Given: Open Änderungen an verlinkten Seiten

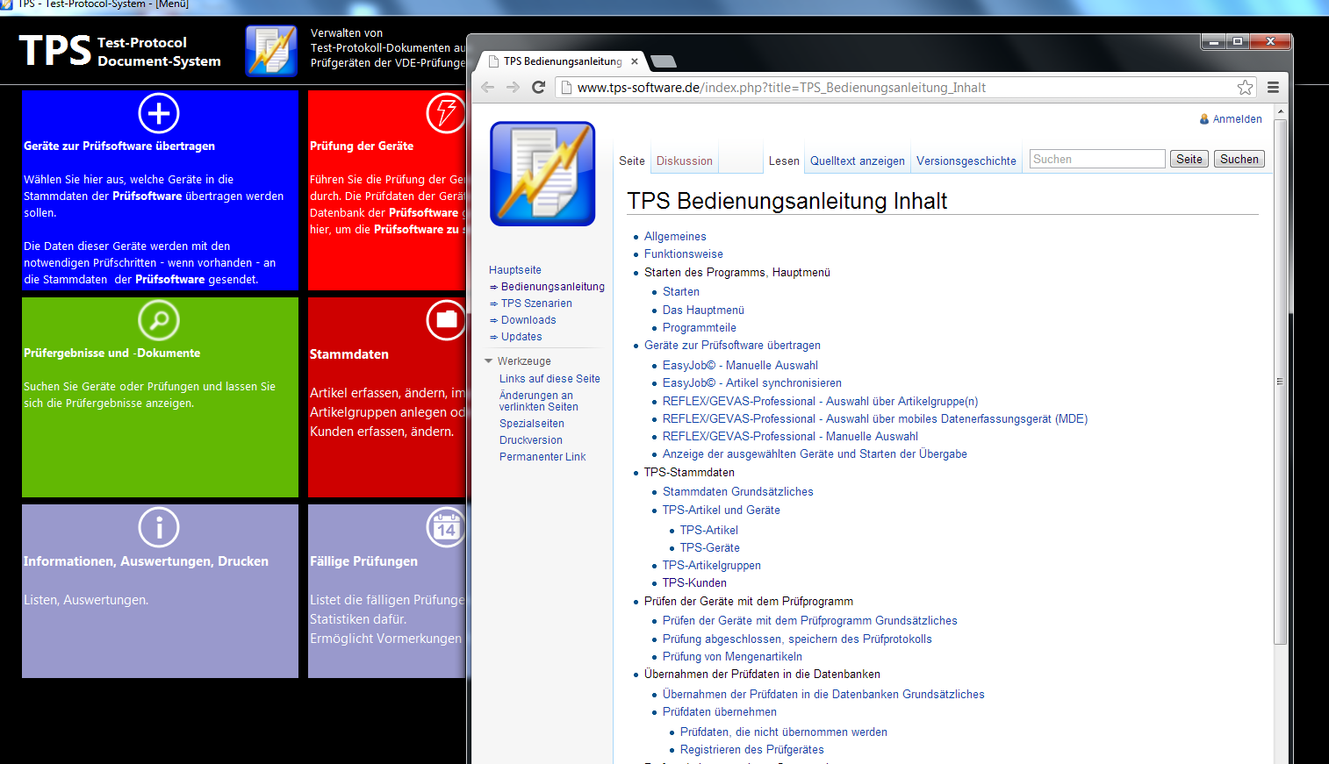Looking at the screenshot, I should pos(539,401).
